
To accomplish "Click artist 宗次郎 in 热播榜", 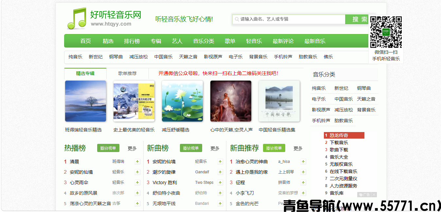I will 118,193.
